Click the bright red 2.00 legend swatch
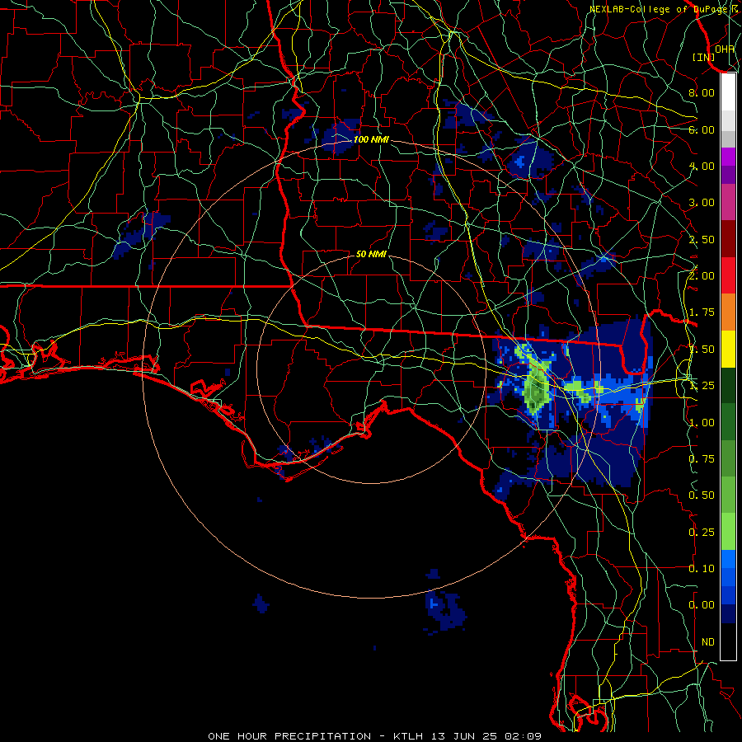The image size is (742, 742). [x=728, y=275]
